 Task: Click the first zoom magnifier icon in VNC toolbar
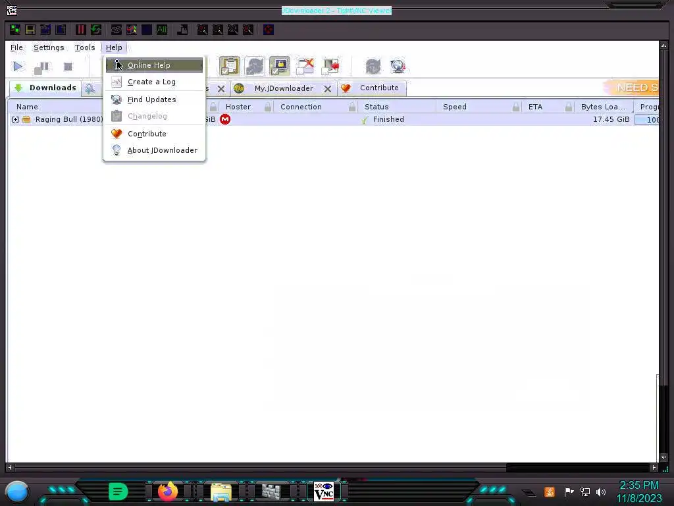pyautogui.click(x=202, y=30)
